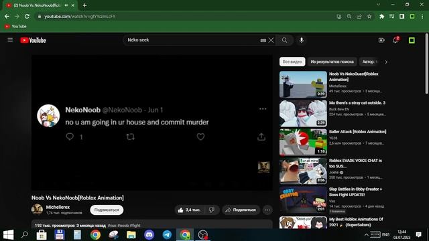The height and width of the screenshot is (241, 429).
Task: Select 'Из результатов поиска' chip
Action: 332,62
